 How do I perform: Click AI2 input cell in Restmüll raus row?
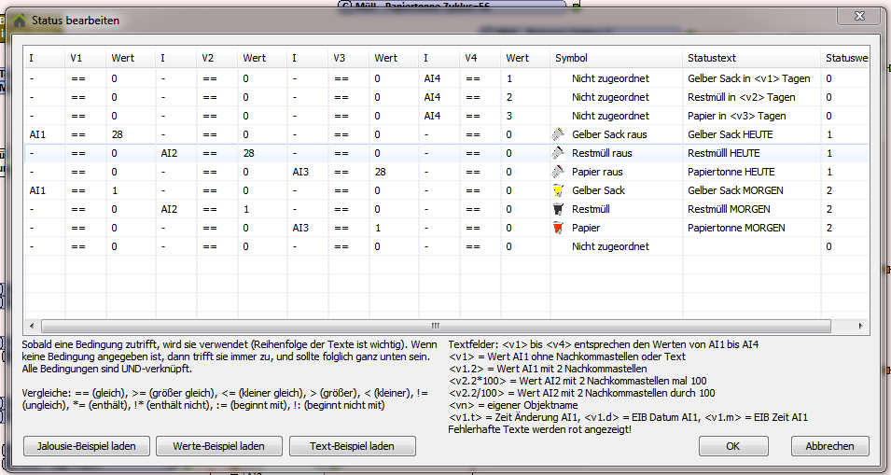(176, 153)
